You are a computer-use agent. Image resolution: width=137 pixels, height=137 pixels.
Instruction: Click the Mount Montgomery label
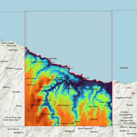click(x=57, y=80)
